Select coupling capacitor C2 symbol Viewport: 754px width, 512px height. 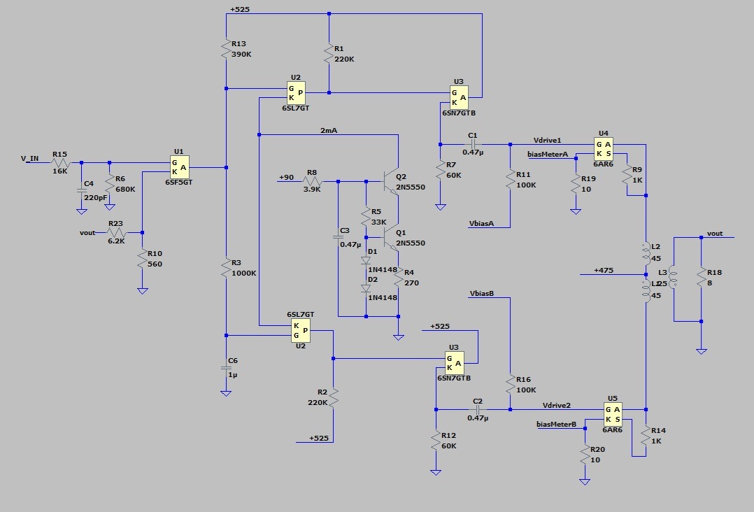478,410
